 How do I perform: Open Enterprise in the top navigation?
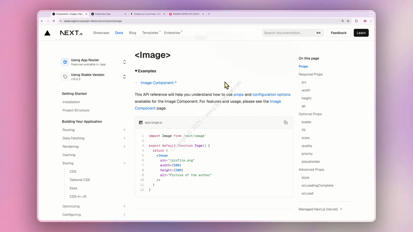(173, 33)
